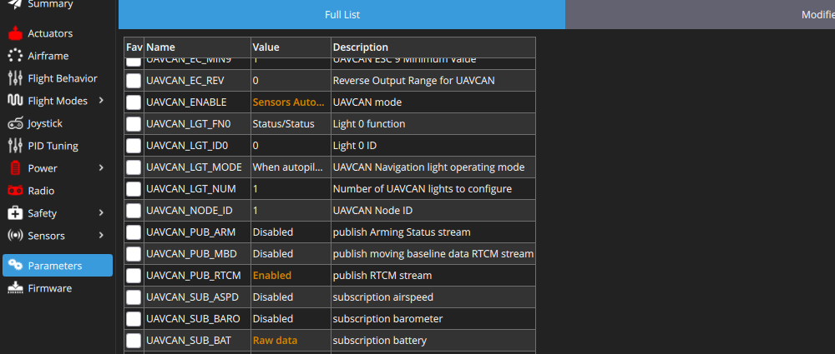This screenshot has height=354, width=835.
Task: Click the Safety first-aid kit icon
Action: [15, 213]
